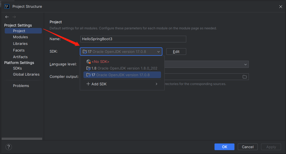The image size is (286, 154).
Task: Click the Platform Settings heading
Action: (19, 63)
